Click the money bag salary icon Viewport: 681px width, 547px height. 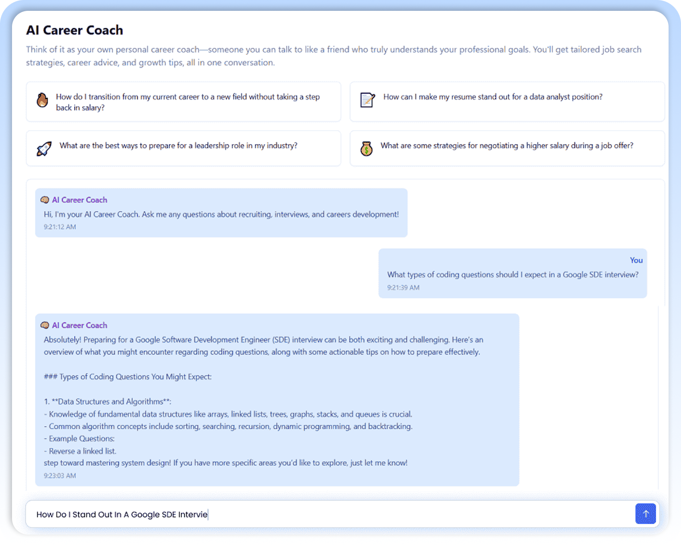pyautogui.click(x=366, y=149)
